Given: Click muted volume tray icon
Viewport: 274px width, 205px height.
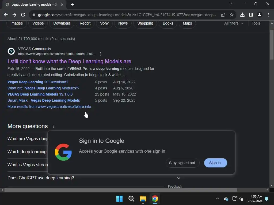Looking at the screenshot, I should point(241,199).
